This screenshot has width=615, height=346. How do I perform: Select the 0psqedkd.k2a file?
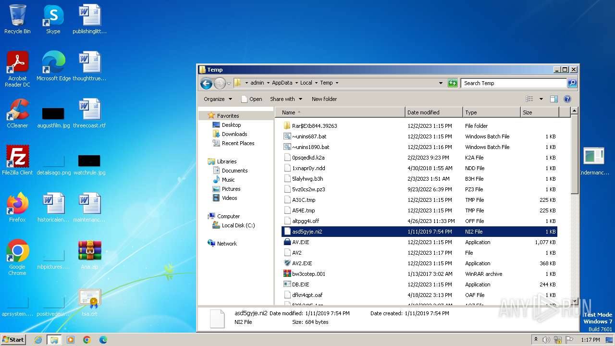pyautogui.click(x=419, y=158)
